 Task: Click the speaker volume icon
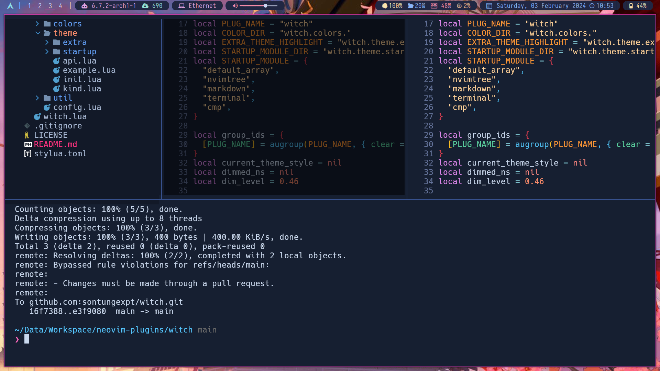(x=235, y=6)
